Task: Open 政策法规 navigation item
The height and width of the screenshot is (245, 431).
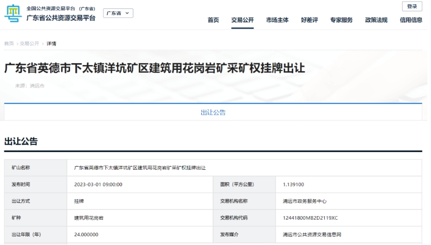Action: point(376,20)
